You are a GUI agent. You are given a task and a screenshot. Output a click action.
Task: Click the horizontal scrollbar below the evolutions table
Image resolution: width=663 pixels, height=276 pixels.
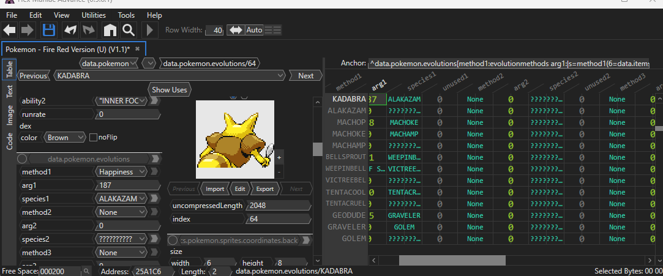pyautogui.click(x=452, y=260)
